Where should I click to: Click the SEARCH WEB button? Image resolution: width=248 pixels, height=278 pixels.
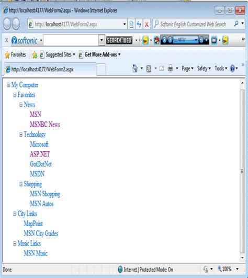pos(119,40)
